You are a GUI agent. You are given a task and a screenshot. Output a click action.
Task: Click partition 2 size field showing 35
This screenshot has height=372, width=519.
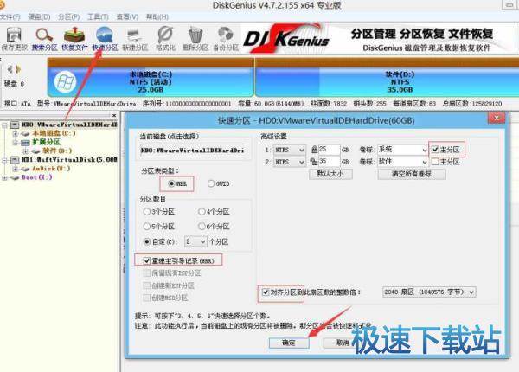pos(329,162)
